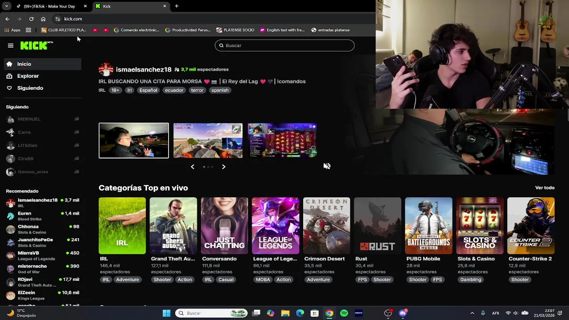Image resolution: width=569 pixels, height=320 pixels.
Task: Open the Just Chatting category card
Action: point(224,226)
